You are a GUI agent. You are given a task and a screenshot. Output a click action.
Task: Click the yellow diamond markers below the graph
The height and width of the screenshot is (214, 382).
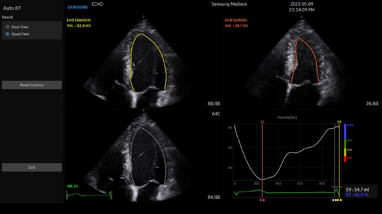[x=339, y=200]
